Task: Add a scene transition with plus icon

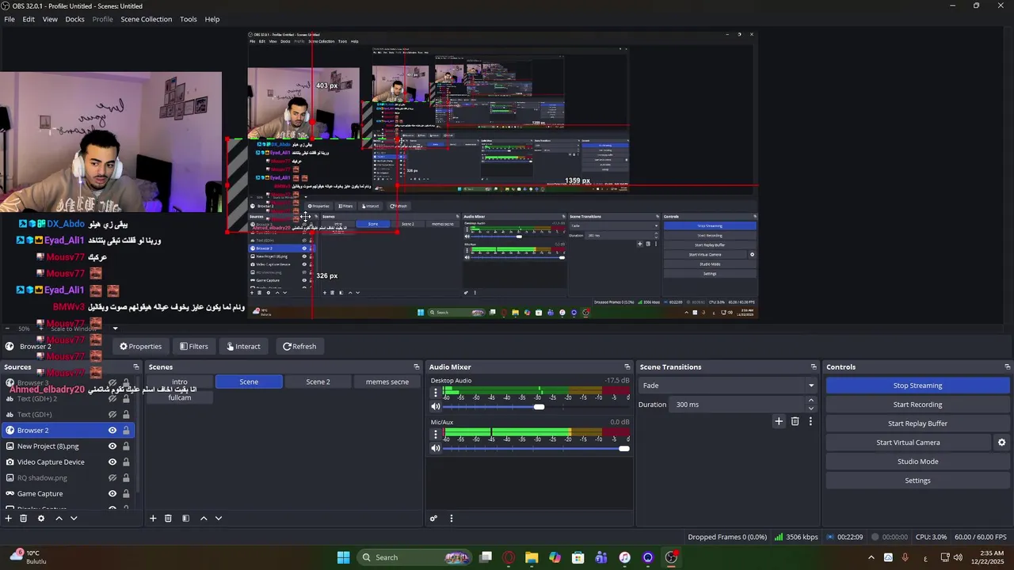Action: [779, 421]
